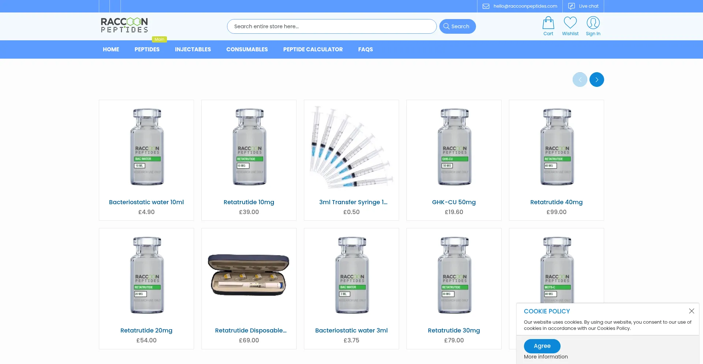Click MOTS-C vial product image

[x=557, y=269]
